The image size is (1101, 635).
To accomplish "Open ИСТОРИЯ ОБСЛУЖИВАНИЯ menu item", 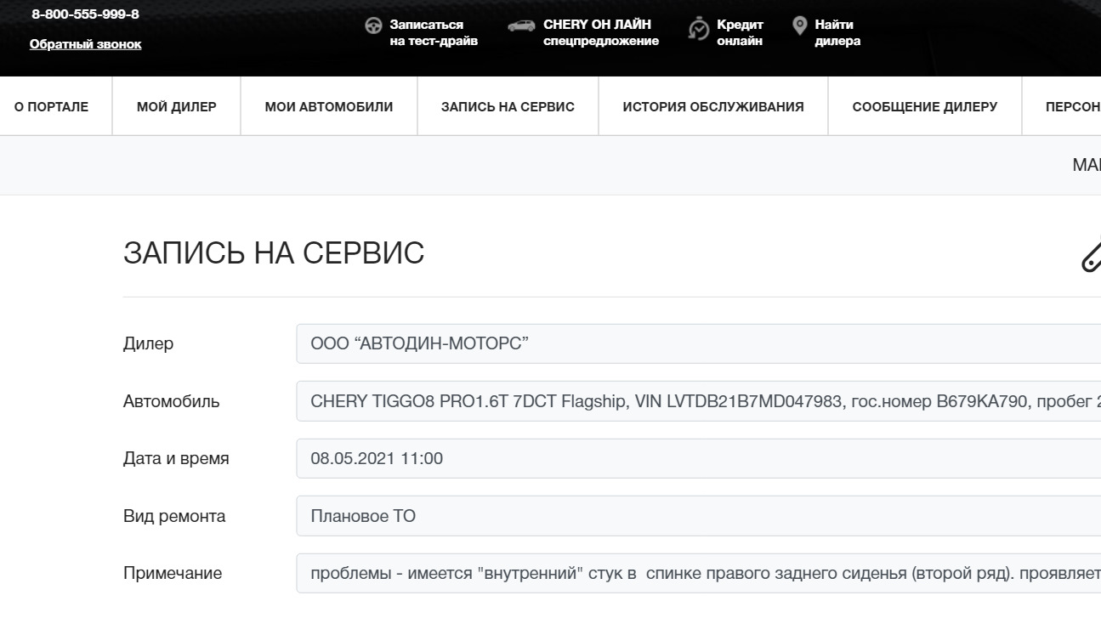I will coord(713,107).
